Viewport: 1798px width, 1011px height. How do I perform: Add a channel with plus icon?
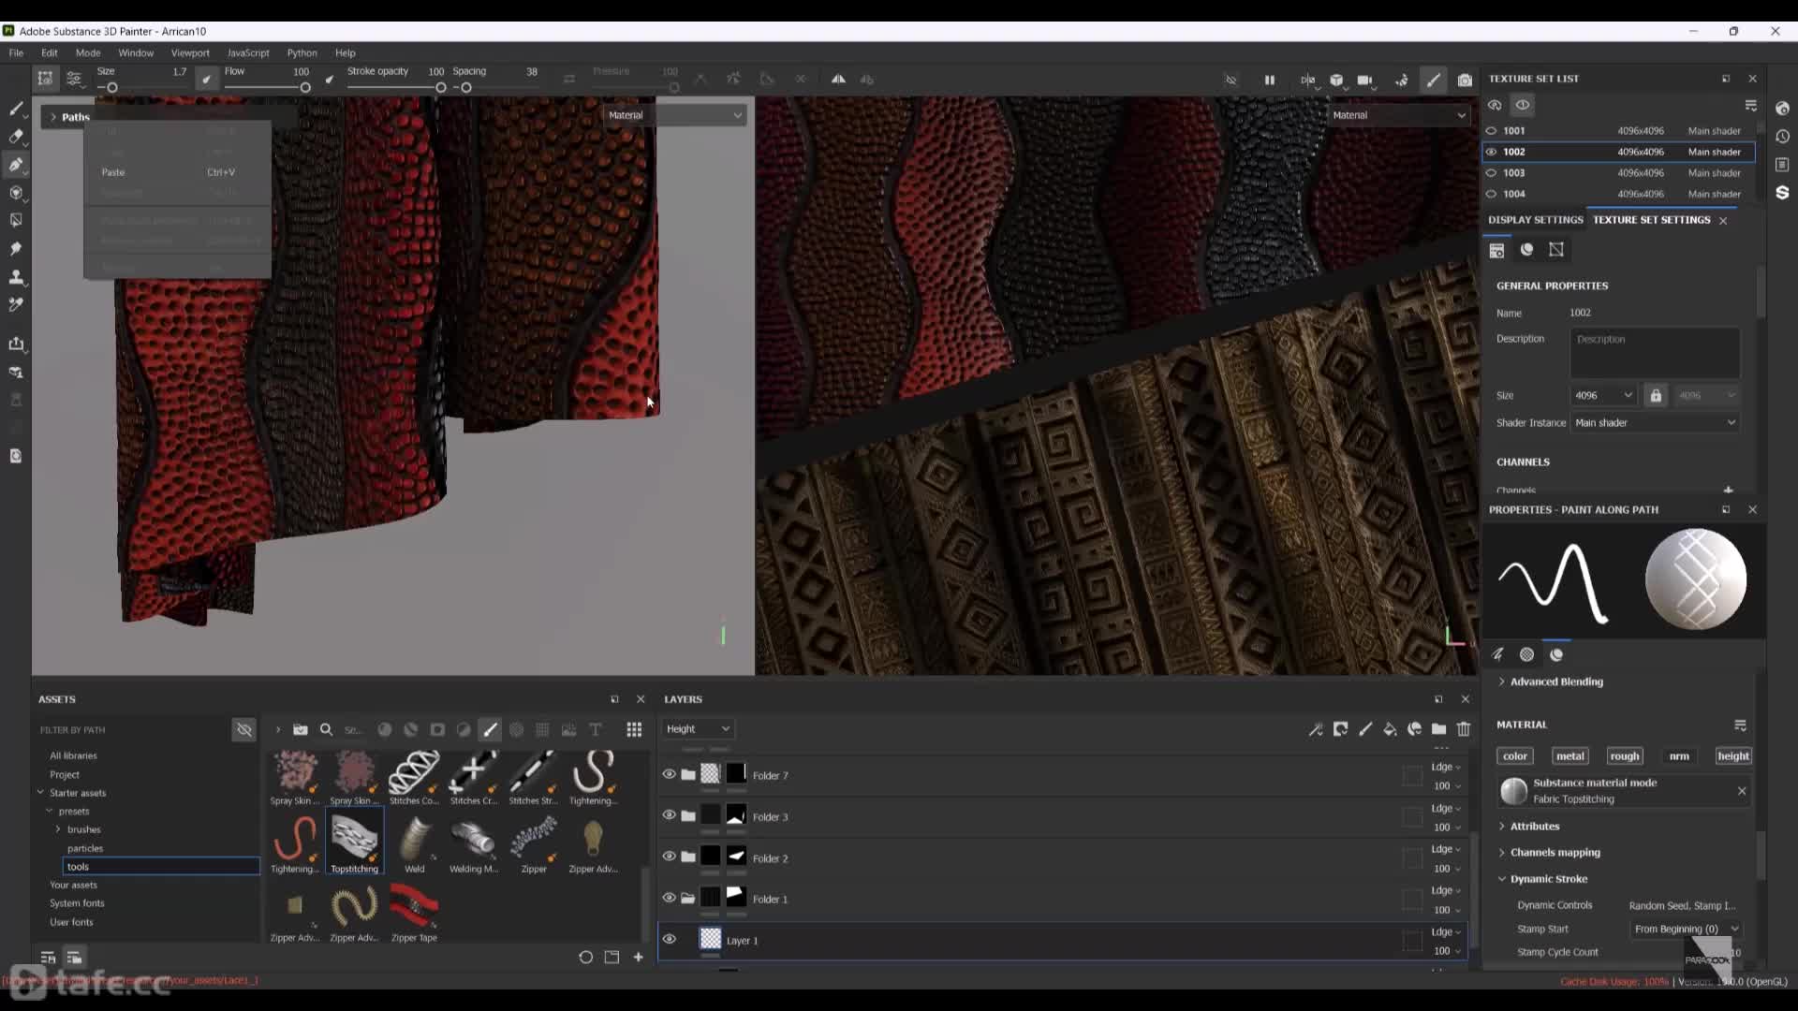click(1729, 490)
